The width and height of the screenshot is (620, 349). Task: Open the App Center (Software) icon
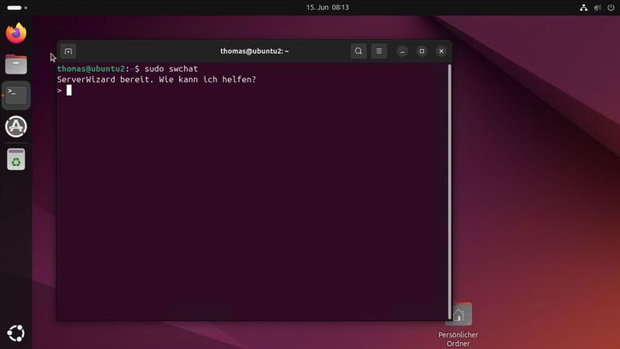(x=16, y=126)
